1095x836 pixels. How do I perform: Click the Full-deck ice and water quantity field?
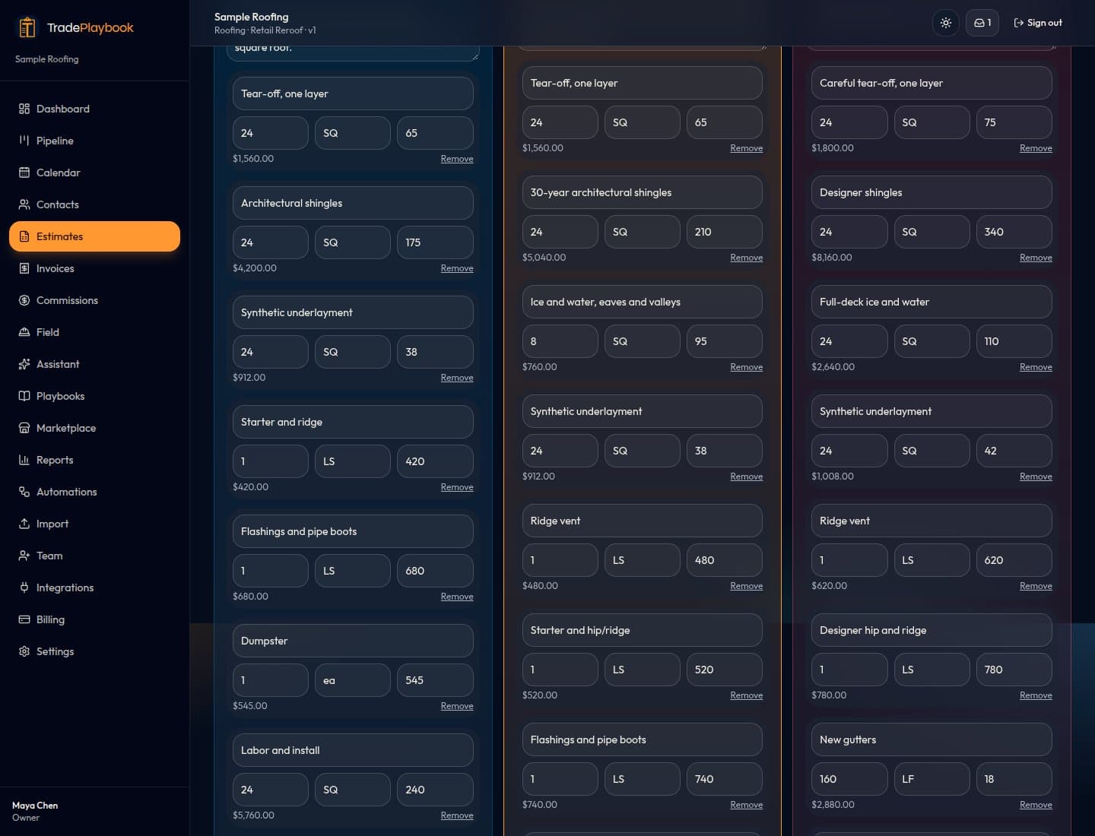[849, 341]
